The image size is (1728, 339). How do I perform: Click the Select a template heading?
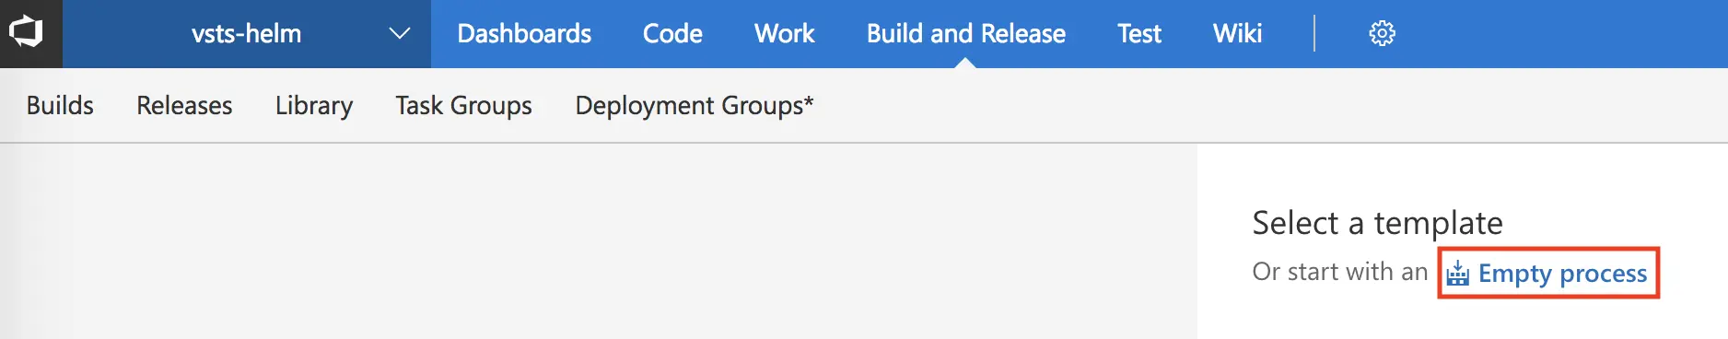tap(1377, 223)
